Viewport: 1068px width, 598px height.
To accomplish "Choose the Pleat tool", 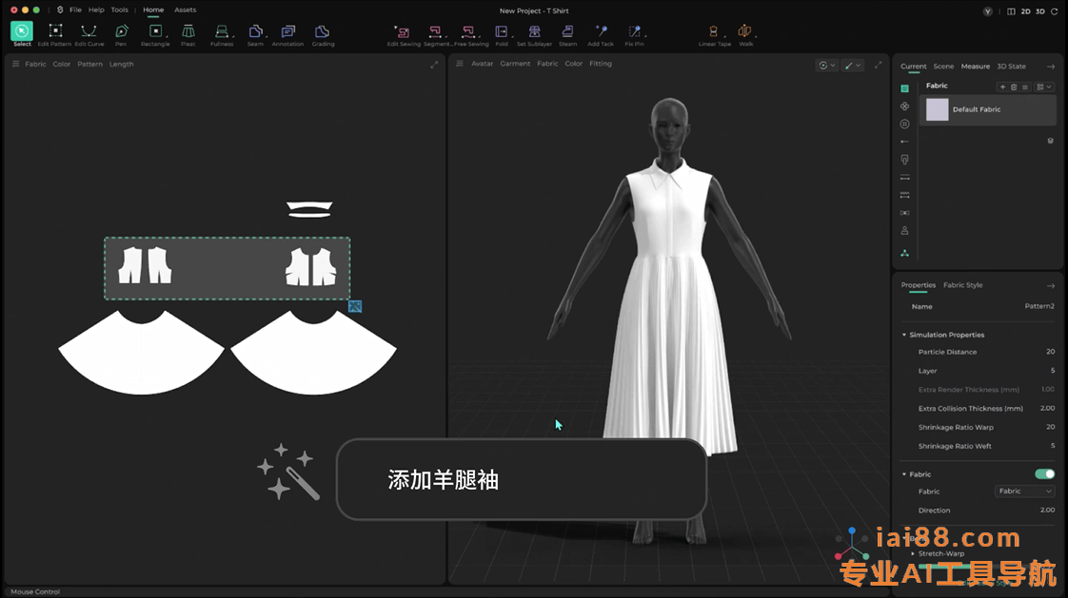I will click(x=188, y=33).
